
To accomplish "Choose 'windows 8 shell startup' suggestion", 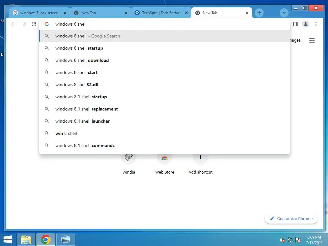I will point(165,48).
